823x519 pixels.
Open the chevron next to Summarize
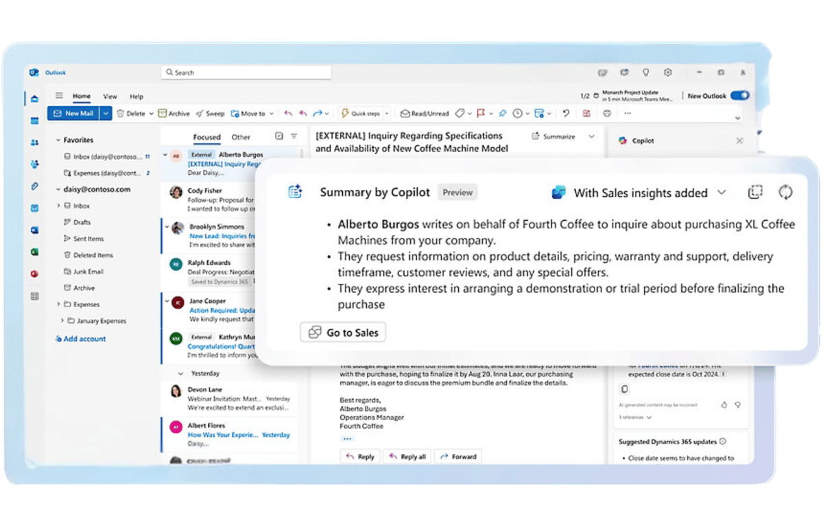click(x=591, y=136)
